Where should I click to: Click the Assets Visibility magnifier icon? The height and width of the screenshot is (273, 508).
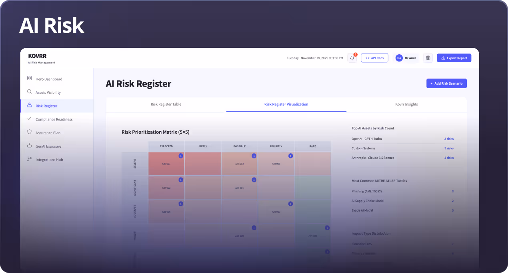[29, 92]
